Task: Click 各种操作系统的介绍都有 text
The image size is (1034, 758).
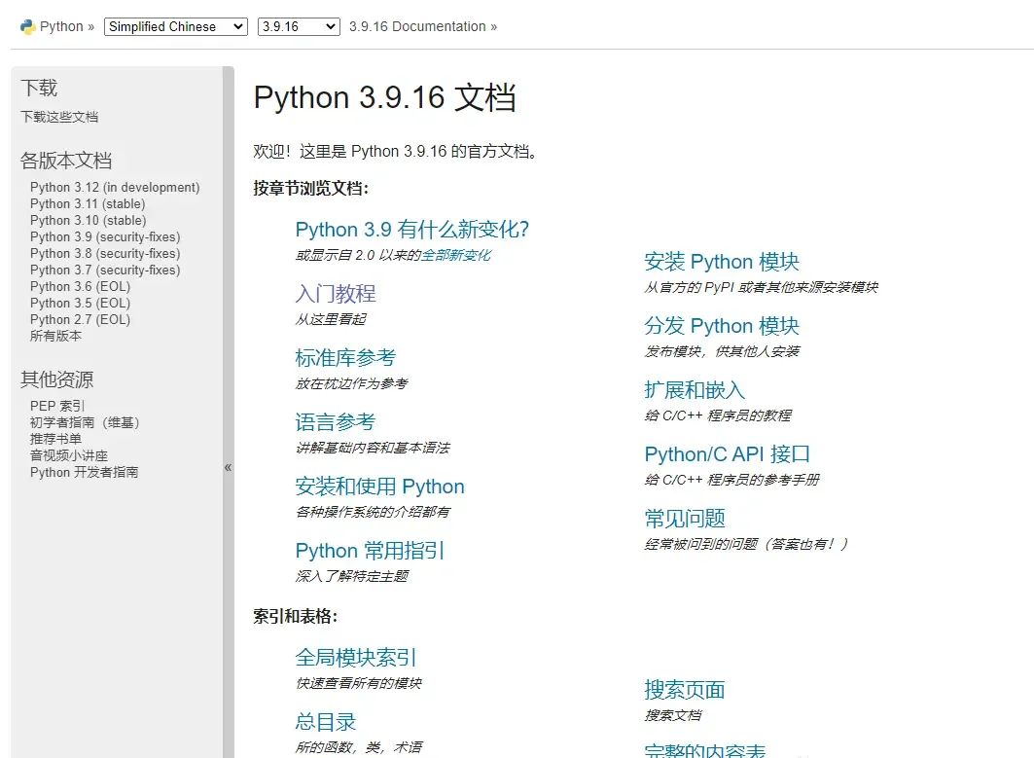Action: pyautogui.click(x=373, y=511)
